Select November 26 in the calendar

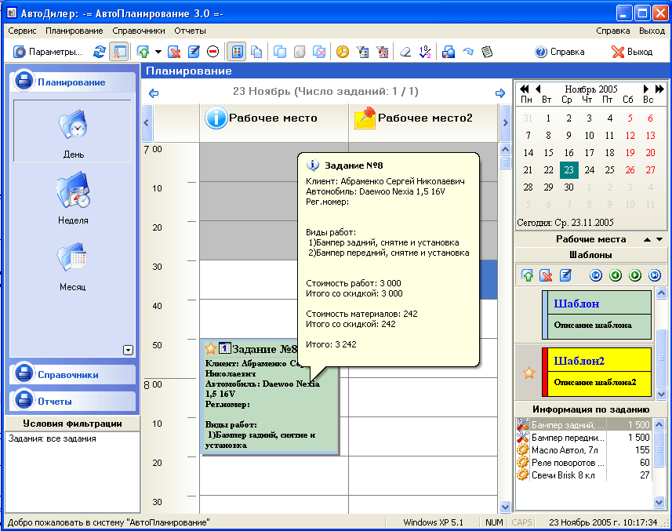pos(630,170)
